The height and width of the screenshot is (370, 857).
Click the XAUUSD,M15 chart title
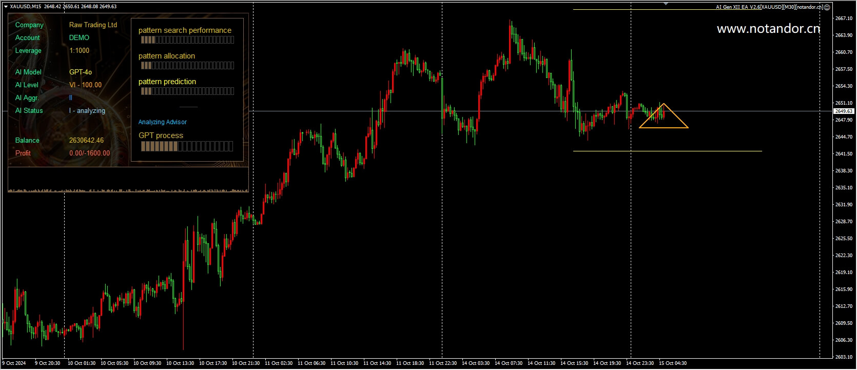26,7
